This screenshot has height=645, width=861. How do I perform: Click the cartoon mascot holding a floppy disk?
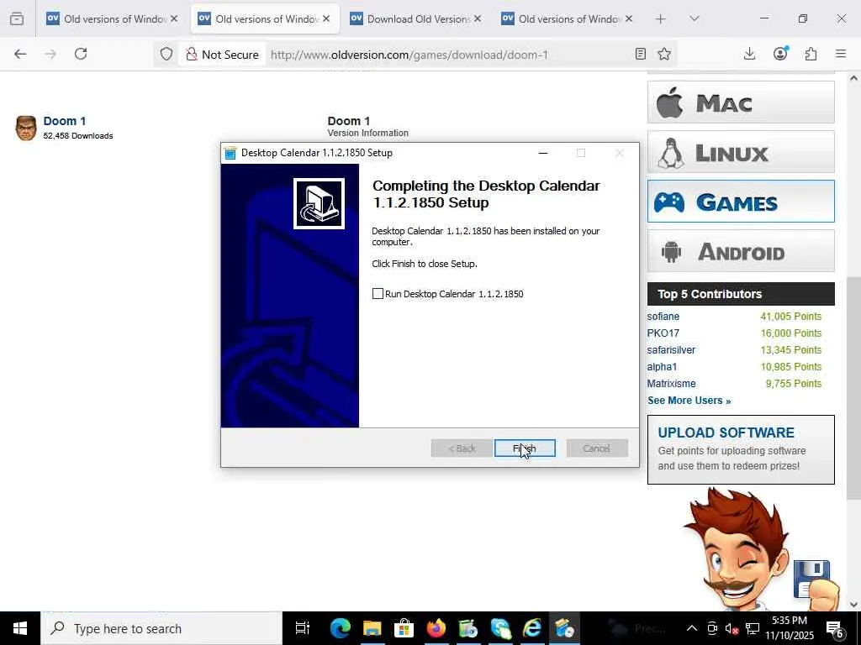pos(760,550)
